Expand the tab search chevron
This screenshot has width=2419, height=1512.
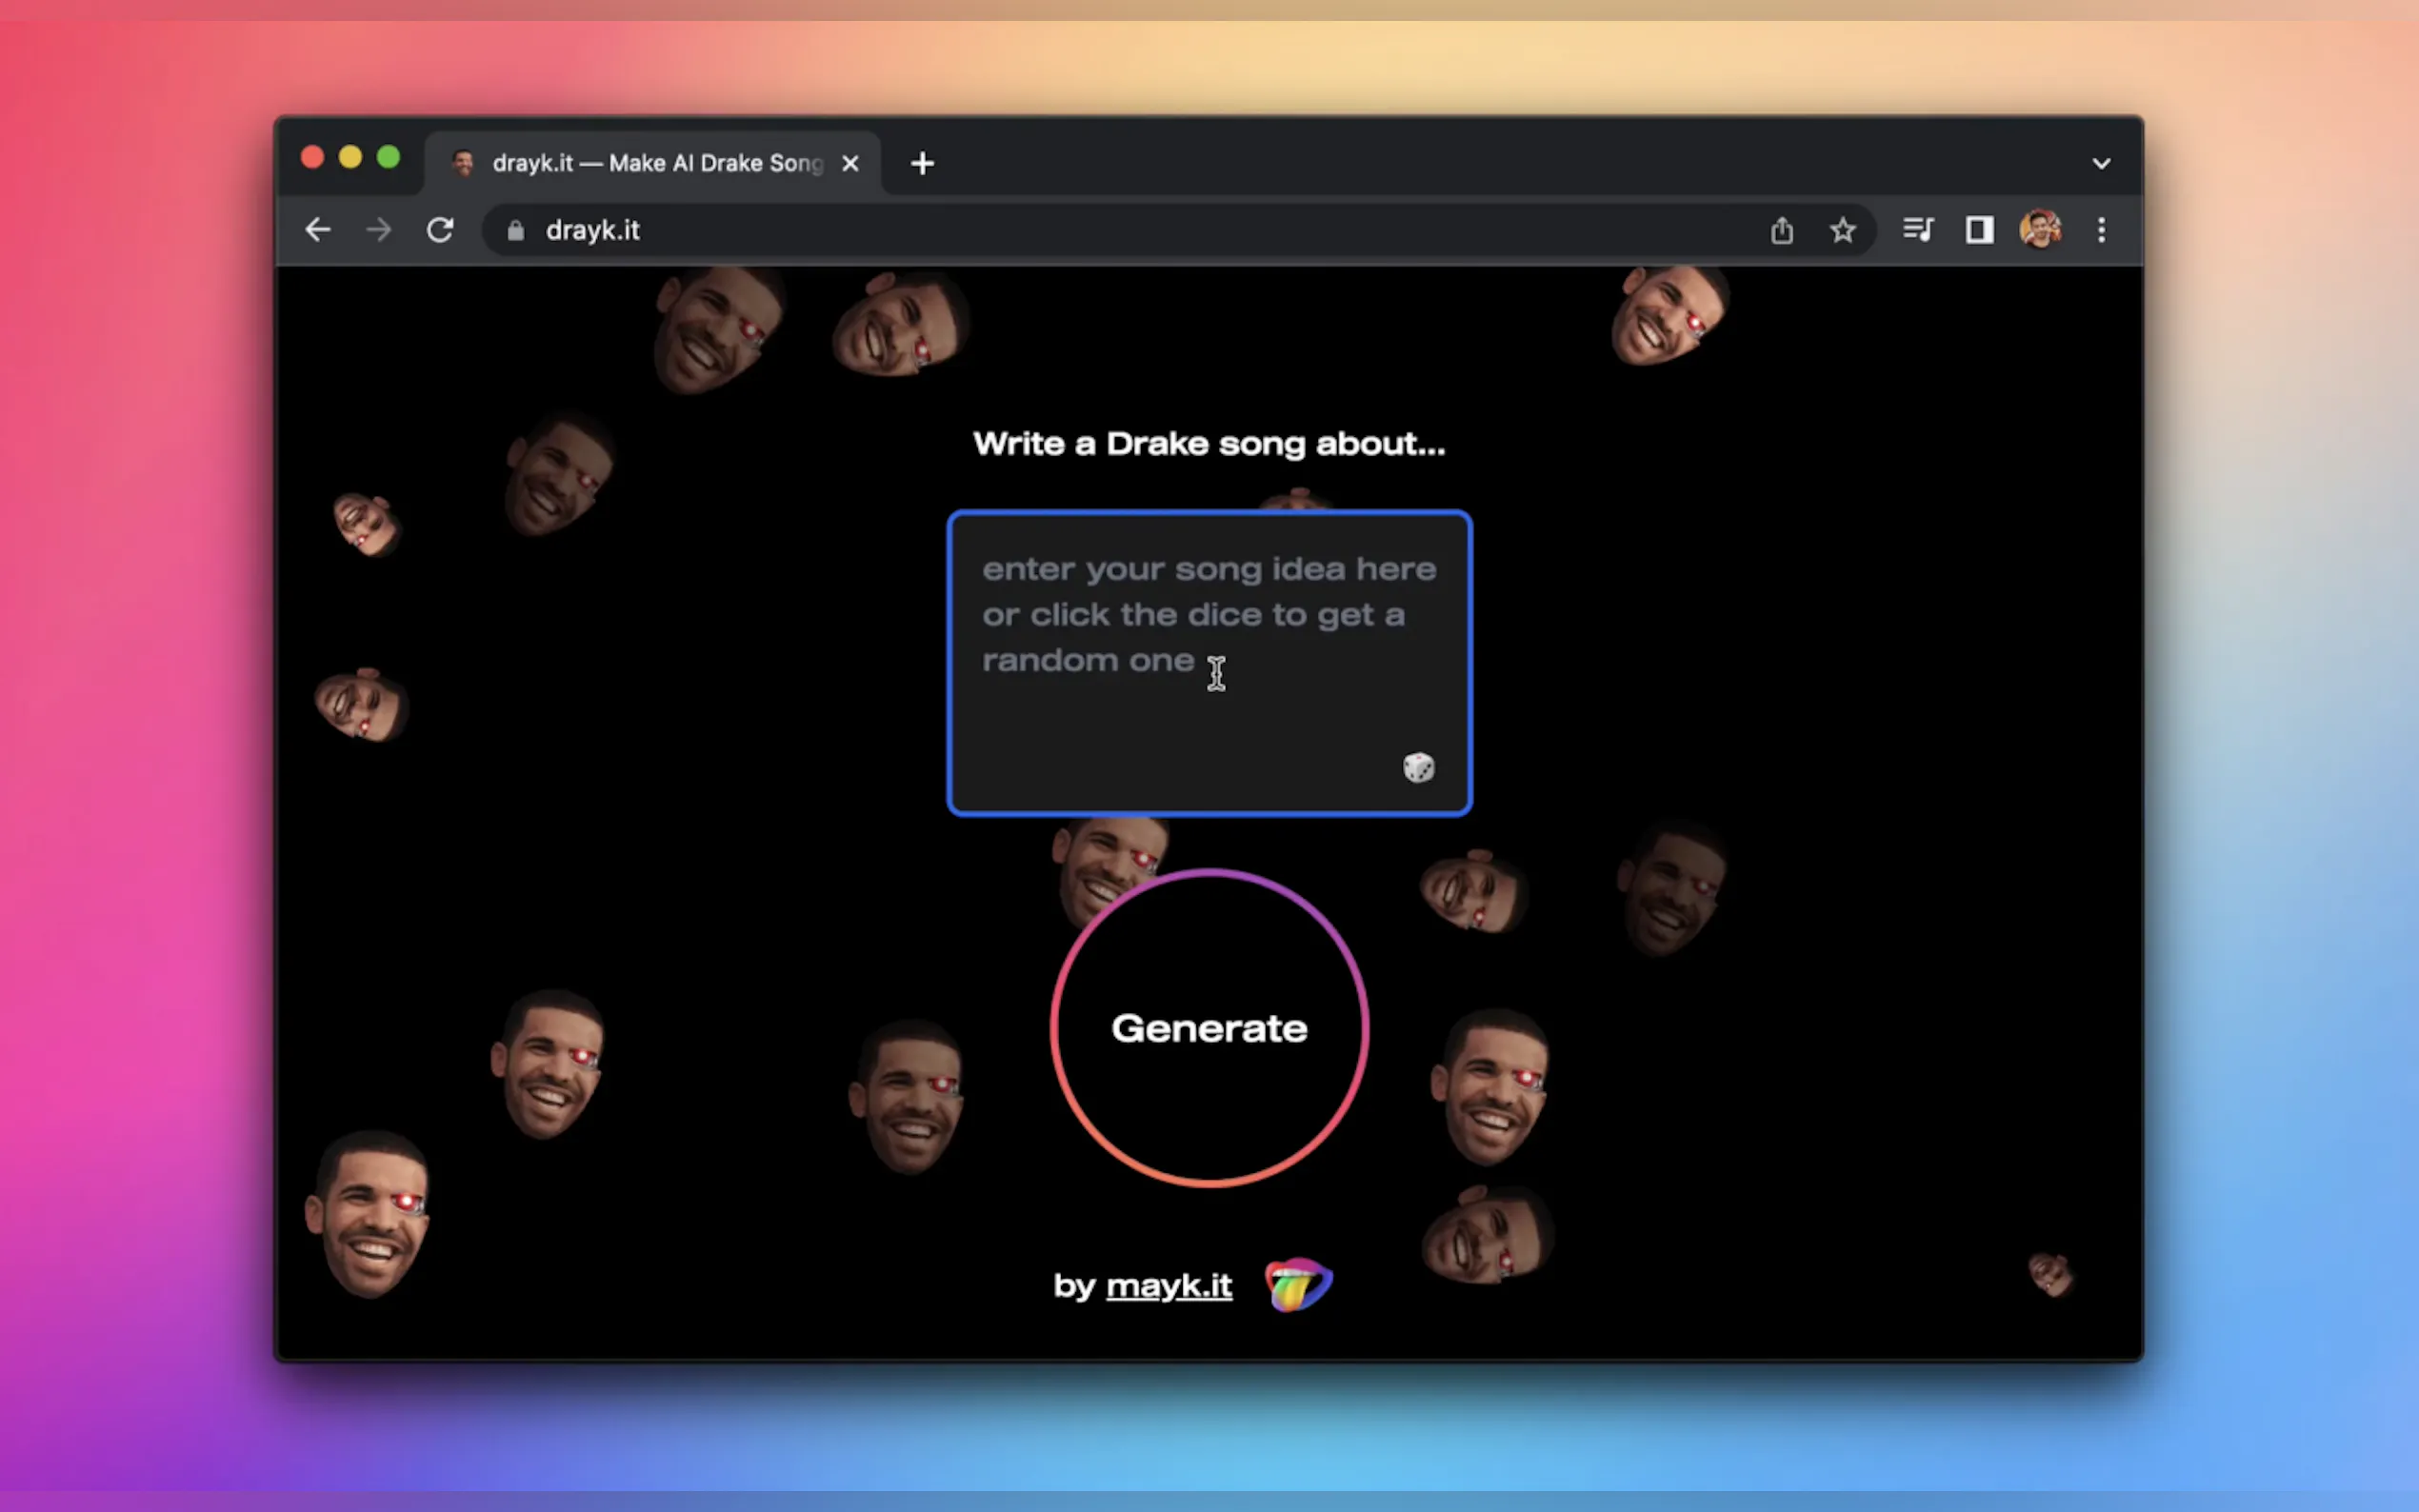2101,163
